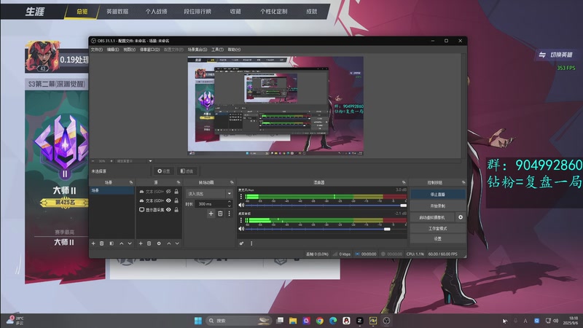This screenshot has height=328, width=583.
Task: Open Google Chrome from taskbar
Action: pyautogui.click(x=319, y=321)
